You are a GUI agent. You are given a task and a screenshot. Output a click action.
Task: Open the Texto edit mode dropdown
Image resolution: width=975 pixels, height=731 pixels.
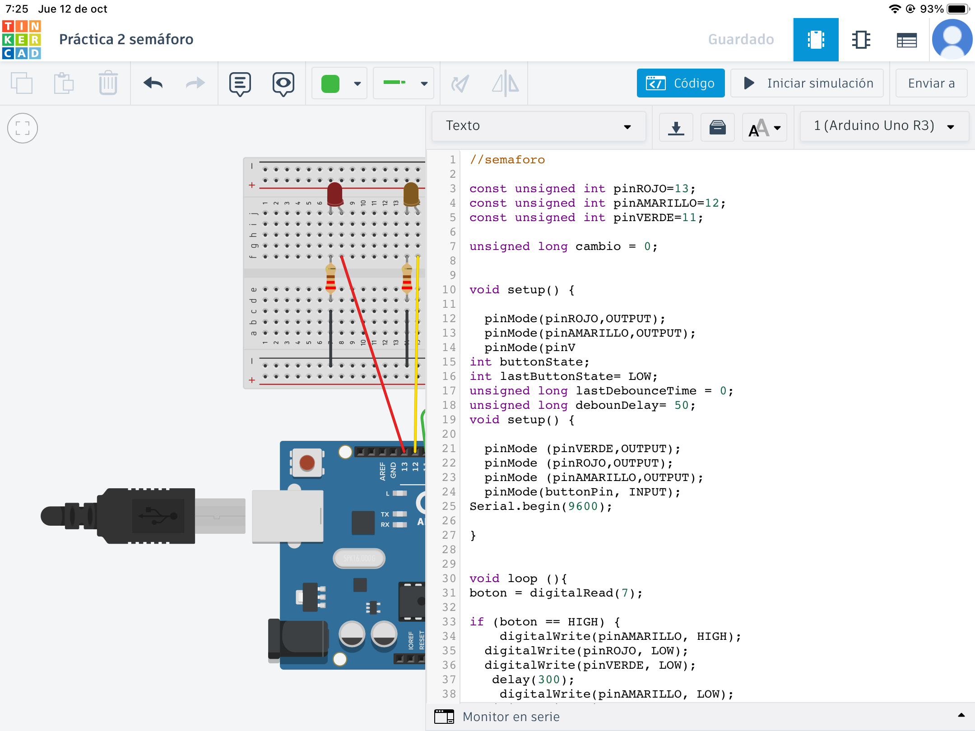tap(539, 126)
